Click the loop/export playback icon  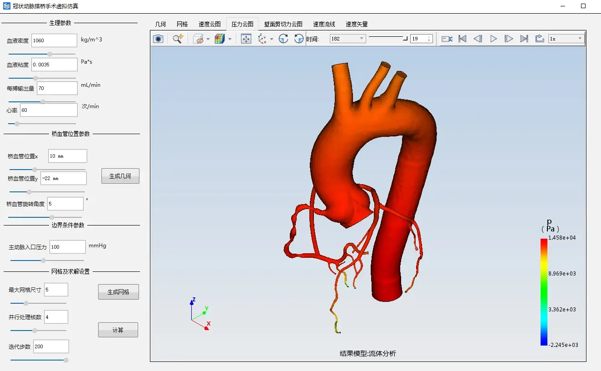(x=540, y=39)
